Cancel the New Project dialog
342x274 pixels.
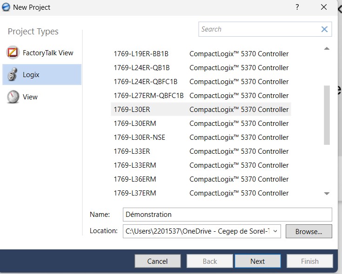(157, 261)
